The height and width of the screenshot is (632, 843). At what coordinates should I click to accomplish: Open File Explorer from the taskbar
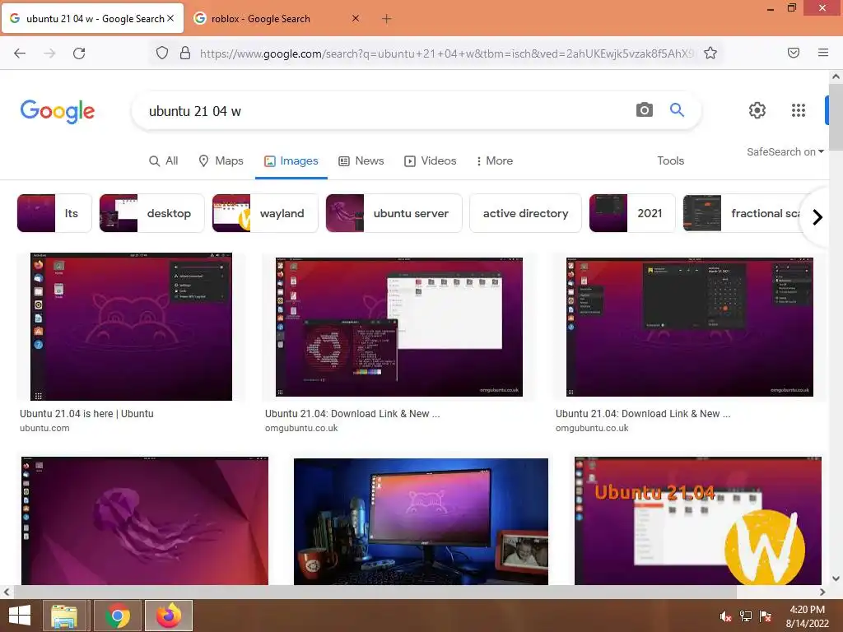tap(64, 616)
